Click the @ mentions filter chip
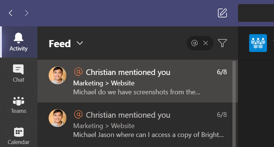274x147 pixels. click(195, 43)
